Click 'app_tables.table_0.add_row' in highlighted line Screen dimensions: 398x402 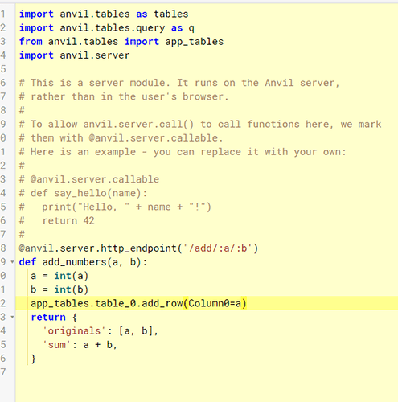[107, 303]
